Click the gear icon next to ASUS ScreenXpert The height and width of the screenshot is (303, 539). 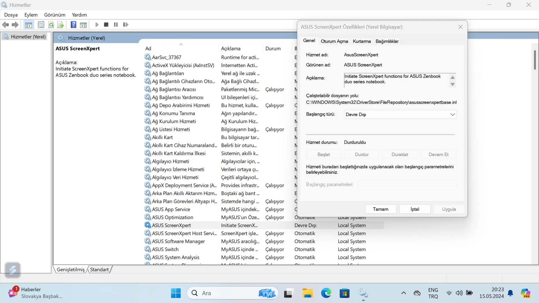[x=148, y=225]
